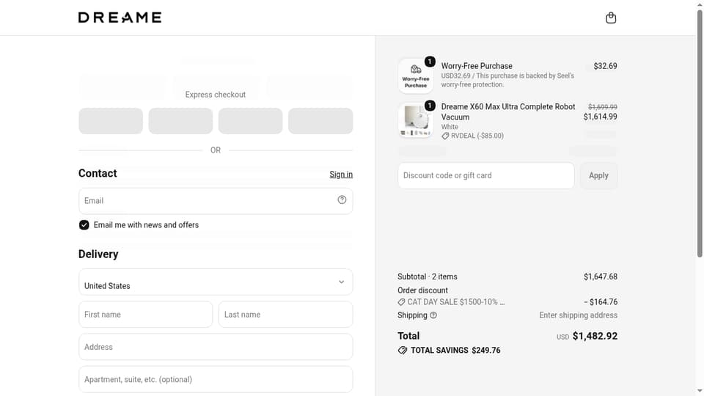The image size is (704, 396).
Task: Click the email help question mark icon
Action: click(342, 199)
